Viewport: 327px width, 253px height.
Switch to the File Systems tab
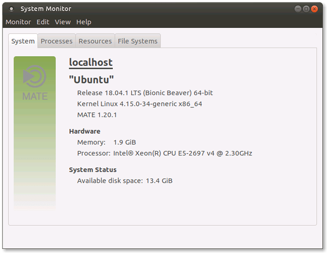click(137, 41)
